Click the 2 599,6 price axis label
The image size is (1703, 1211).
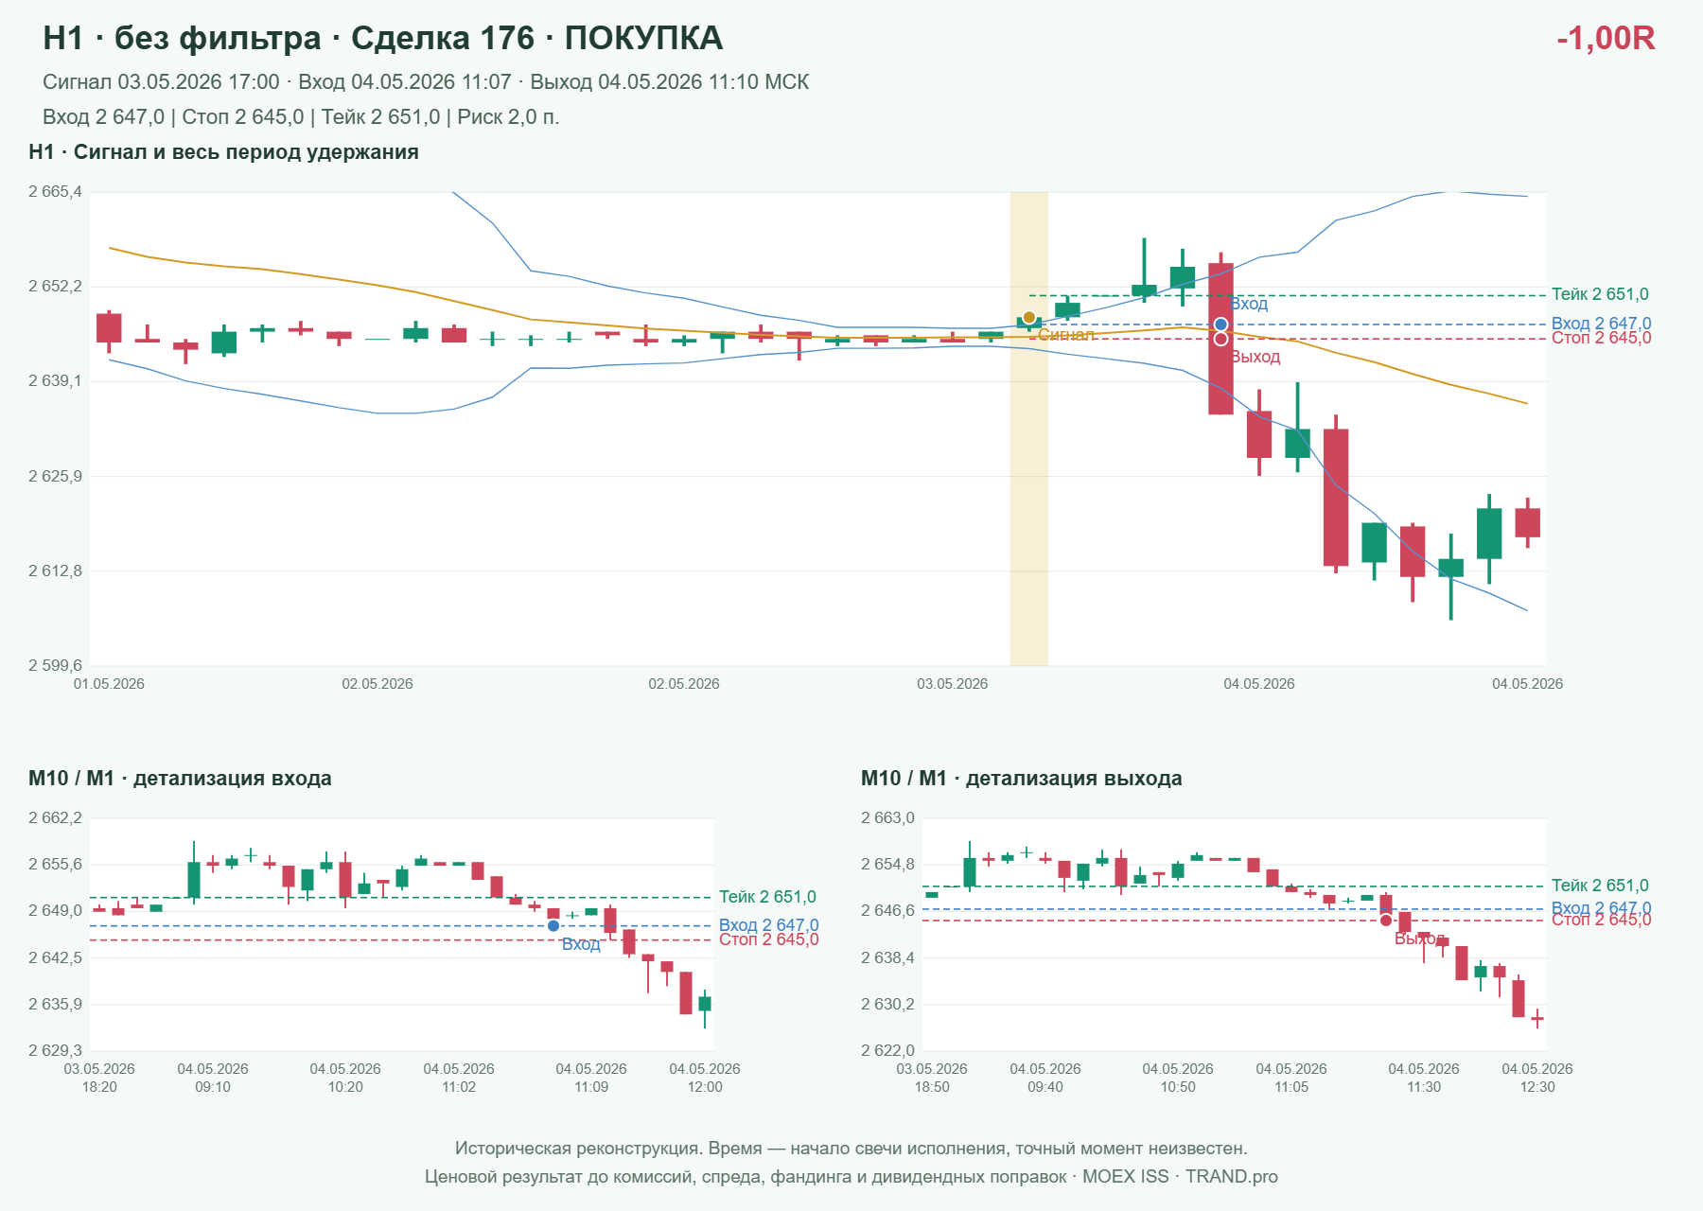tap(55, 666)
